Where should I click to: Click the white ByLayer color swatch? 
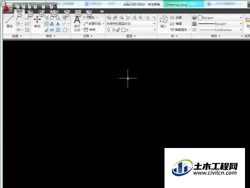[200, 17]
